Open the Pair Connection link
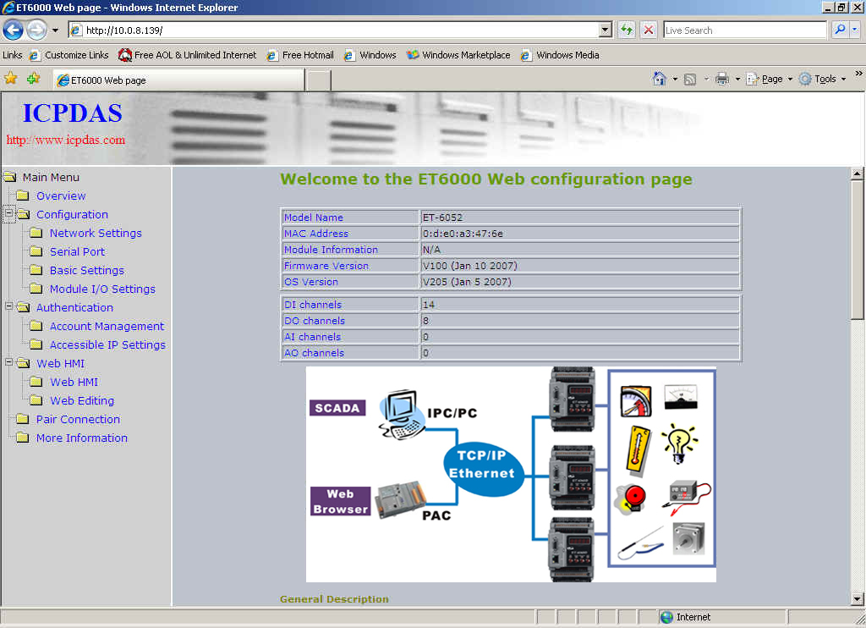This screenshot has width=866, height=628. click(x=78, y=419)
